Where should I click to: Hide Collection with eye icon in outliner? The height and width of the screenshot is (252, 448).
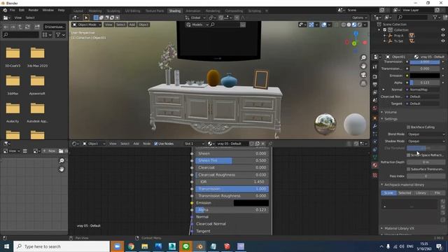pos(443,29)
